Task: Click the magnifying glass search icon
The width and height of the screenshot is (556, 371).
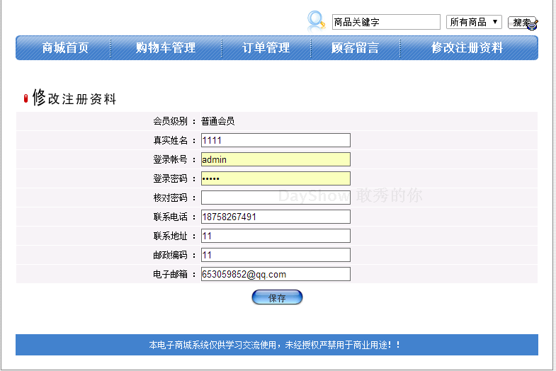Action: pyautogui.click(x=316, y=21)
